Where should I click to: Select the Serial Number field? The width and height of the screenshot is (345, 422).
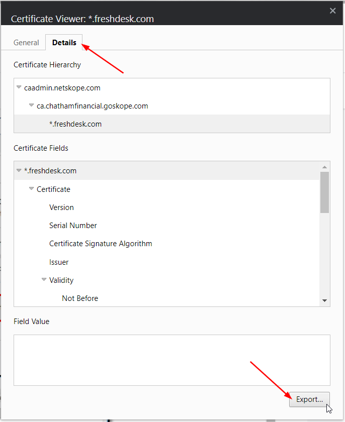click(x=73, y=226)
